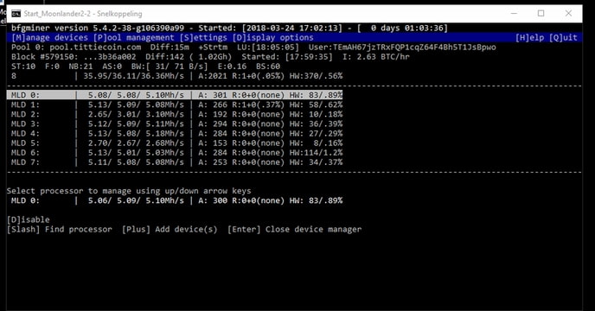Viewport: 595px width, 311px height.
Task: Click the [H]elp option
Action: click(530, 37)
